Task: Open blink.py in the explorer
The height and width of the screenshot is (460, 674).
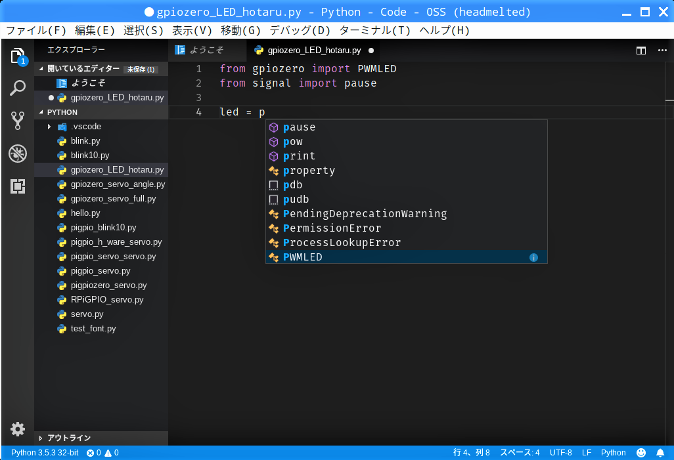Action: 101,141
